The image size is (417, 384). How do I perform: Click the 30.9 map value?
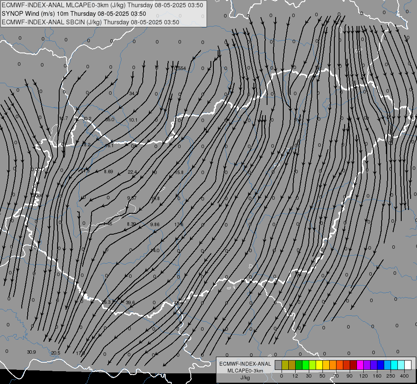[32, 352]
